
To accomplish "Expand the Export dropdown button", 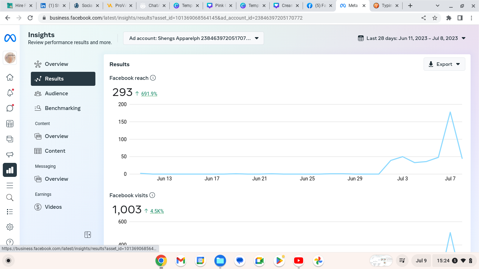I will click(444, 64).
